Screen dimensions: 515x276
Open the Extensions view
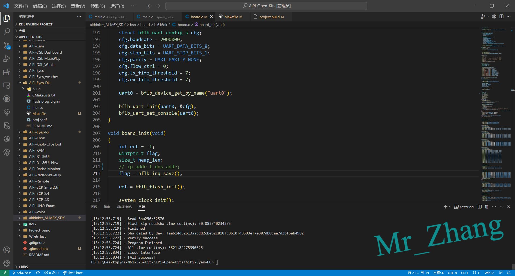(7, 72)
